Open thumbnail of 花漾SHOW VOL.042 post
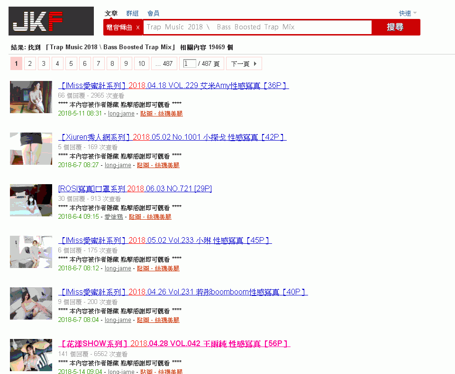This screenshot has width=455, height=374. [31, 355]
